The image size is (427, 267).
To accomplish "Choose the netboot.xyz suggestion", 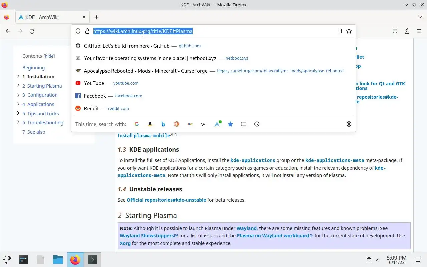I will tap(213, 58).
